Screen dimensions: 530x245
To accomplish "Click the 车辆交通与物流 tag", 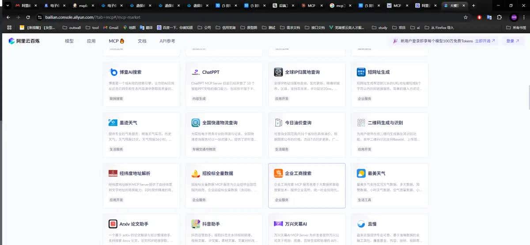I will click(204, 149).
